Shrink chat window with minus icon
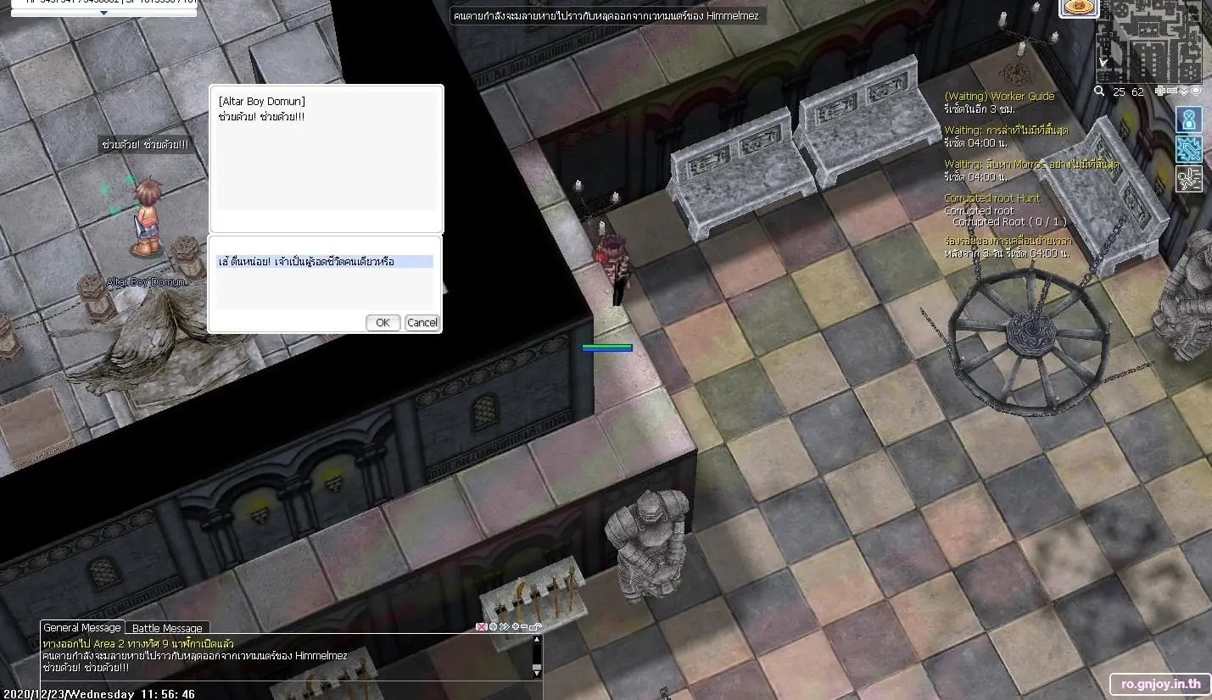This screenshot has width=1212, height=700. pos(524,626)
